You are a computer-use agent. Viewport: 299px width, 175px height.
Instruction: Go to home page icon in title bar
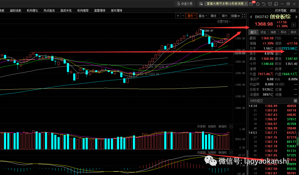click(x=258, y=4)
